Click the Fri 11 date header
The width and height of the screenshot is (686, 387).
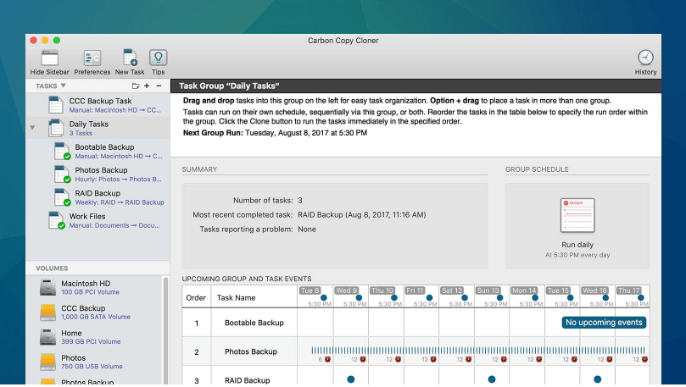click(415, 290)
